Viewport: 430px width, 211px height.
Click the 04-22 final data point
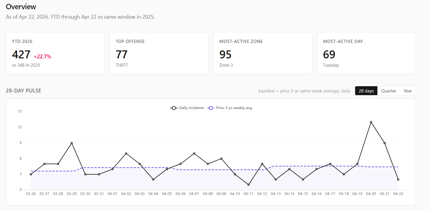(x=398, y=180)
